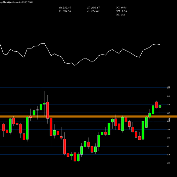Select the 166 price axis label

pyautogui.click(x=169, y=163)
